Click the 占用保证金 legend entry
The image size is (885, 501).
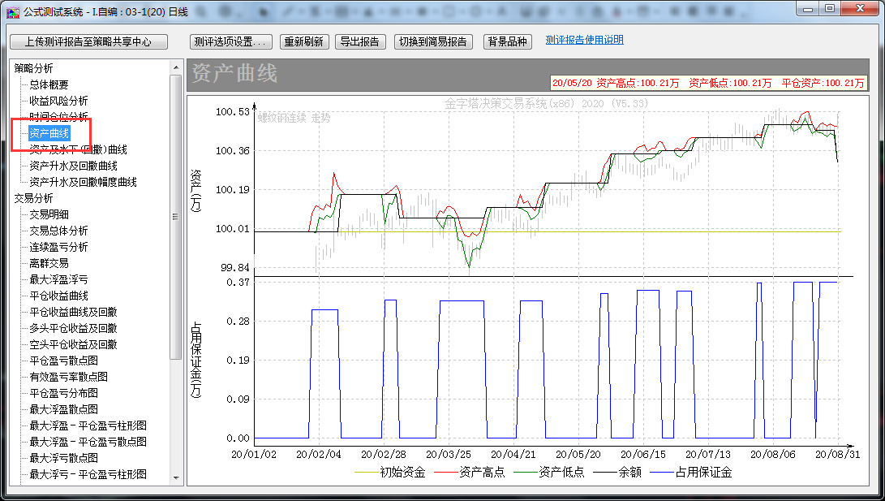click(703, 472)
